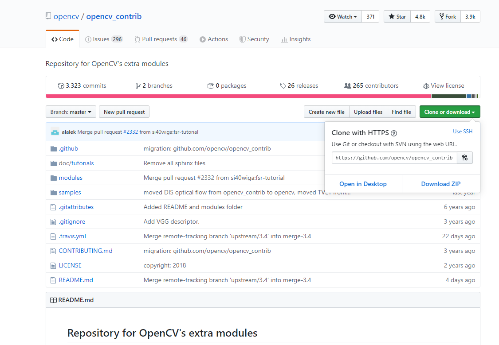Click the help icon beside Clone with HTTPS
The width and height of the screenshot is (499, 345).
point(394,133)
